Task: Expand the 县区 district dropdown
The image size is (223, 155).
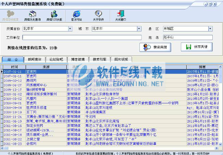Action: pyautogui.click(x=210, y=29)
